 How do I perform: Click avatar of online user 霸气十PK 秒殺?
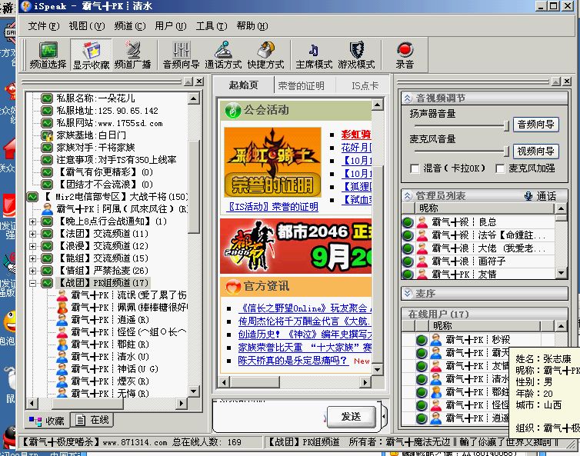[x=436, y=340]
